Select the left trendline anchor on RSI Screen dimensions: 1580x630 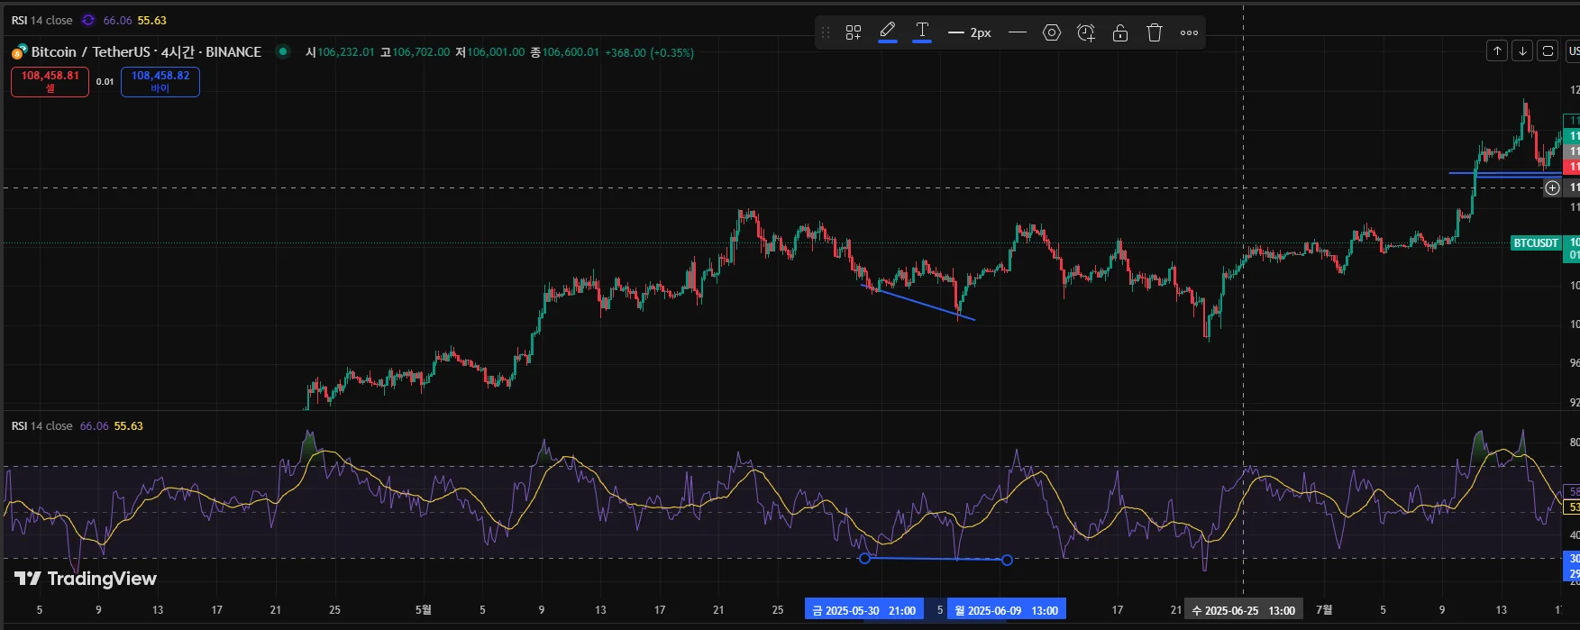point(865,558)
